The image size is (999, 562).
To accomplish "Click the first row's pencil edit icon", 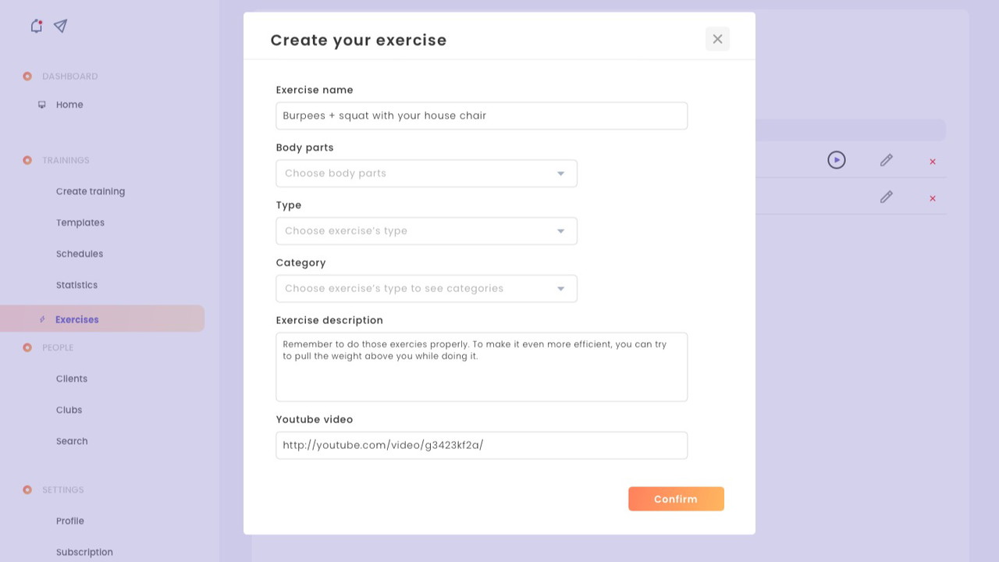I will pos(886,160).
